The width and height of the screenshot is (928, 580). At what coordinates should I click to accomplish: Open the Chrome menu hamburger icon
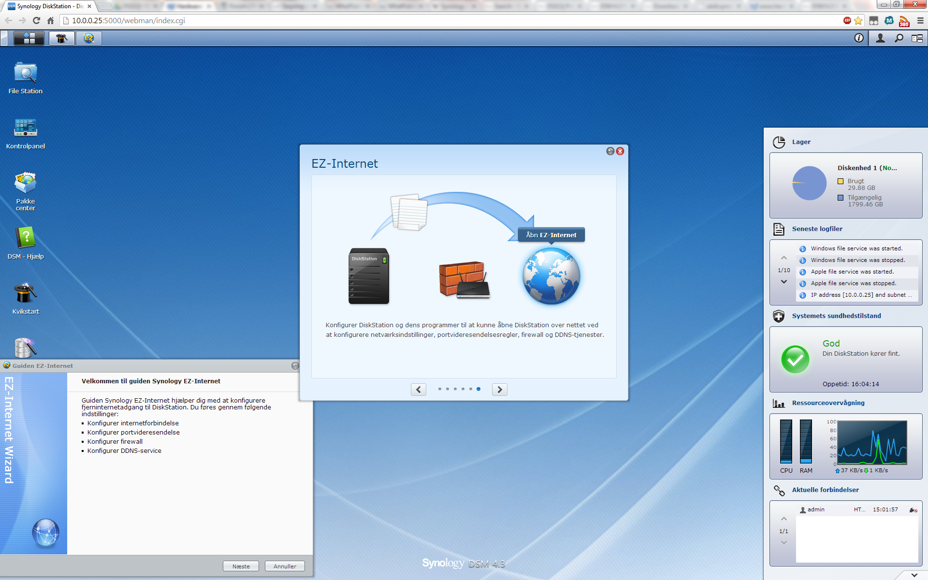(920, 20)
